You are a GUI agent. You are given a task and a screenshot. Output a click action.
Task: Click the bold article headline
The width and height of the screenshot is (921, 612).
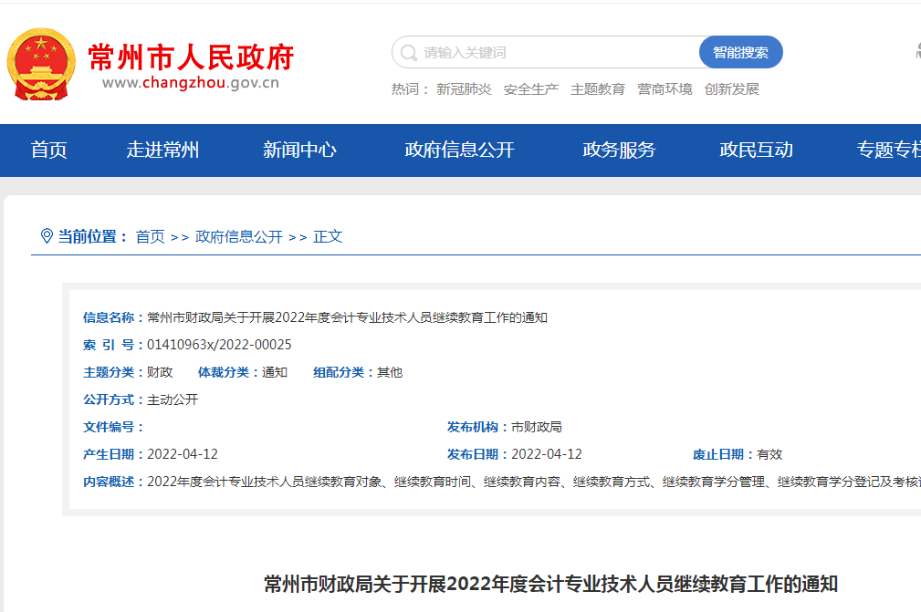pyautogui.click(x=551, y=585)
